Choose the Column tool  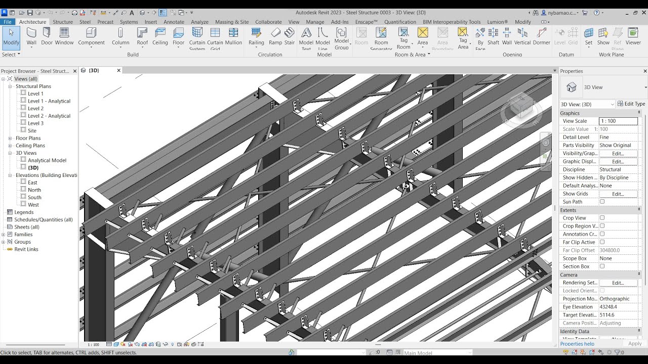[x=120, y=37]
